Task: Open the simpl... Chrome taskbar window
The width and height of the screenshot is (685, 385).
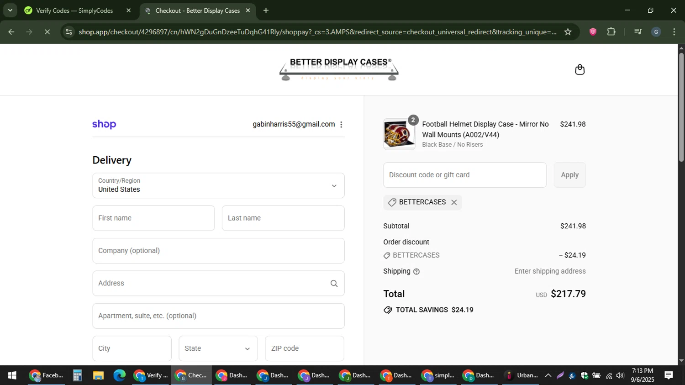Action: point(438,375)
